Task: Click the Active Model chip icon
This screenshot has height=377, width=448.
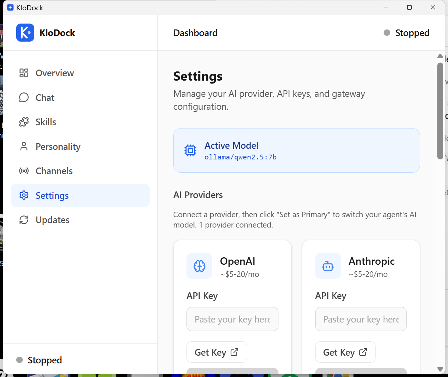Action: pyautogui.click(x=190, y=150)
